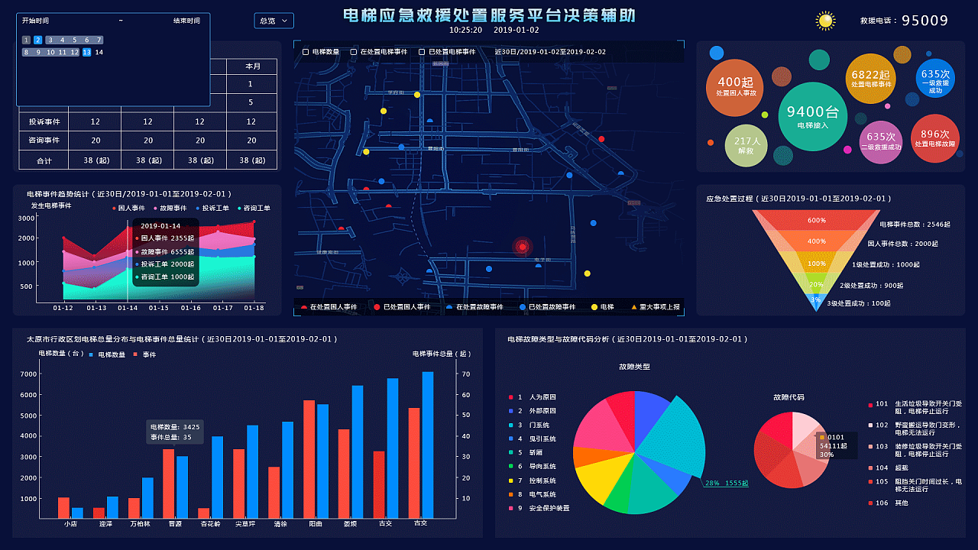This screenshot has height=550, width=978.
Task: Click the 门系统 cyan legend swatch
Action: coord(510,425)
